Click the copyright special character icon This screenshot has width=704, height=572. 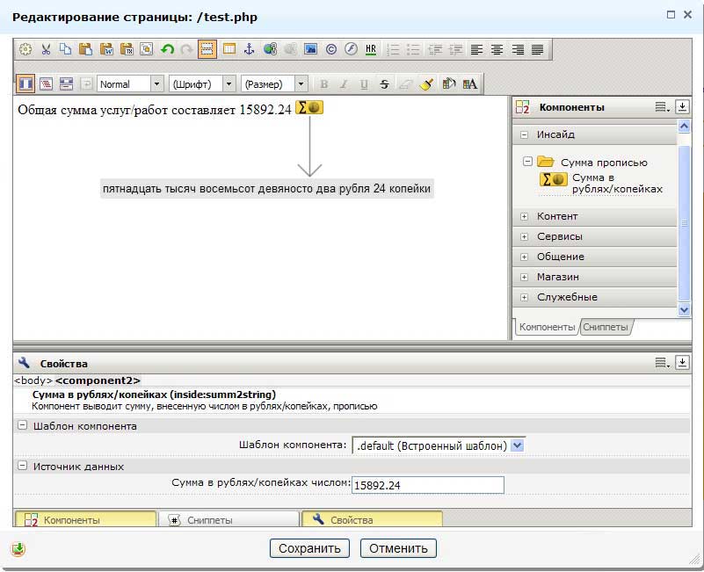[330, 49]
